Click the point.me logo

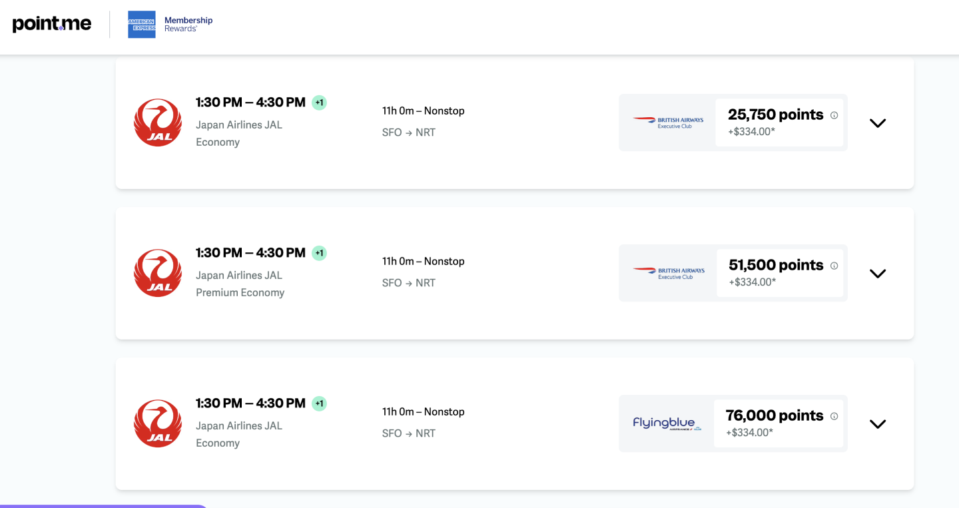coord(51,24)
